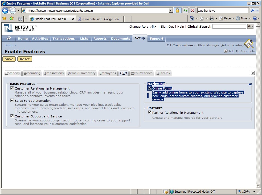Stop loading with the red X icon

point(193,11)
